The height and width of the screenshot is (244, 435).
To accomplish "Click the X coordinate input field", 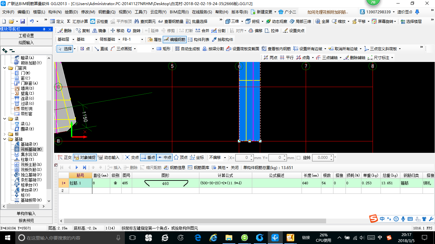I will coord(245,158).
